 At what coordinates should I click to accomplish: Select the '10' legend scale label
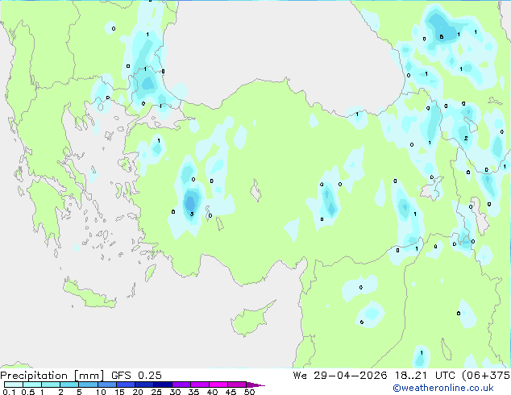point(101,392)
